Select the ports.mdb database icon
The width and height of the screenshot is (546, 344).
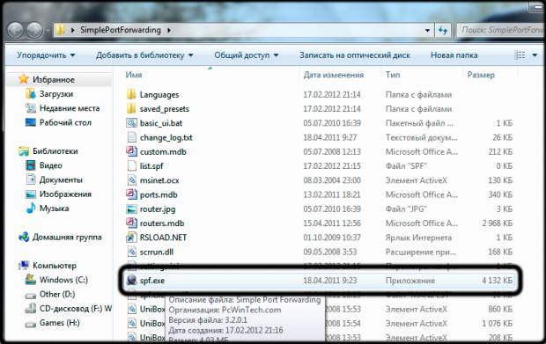[x=131, y=194]
